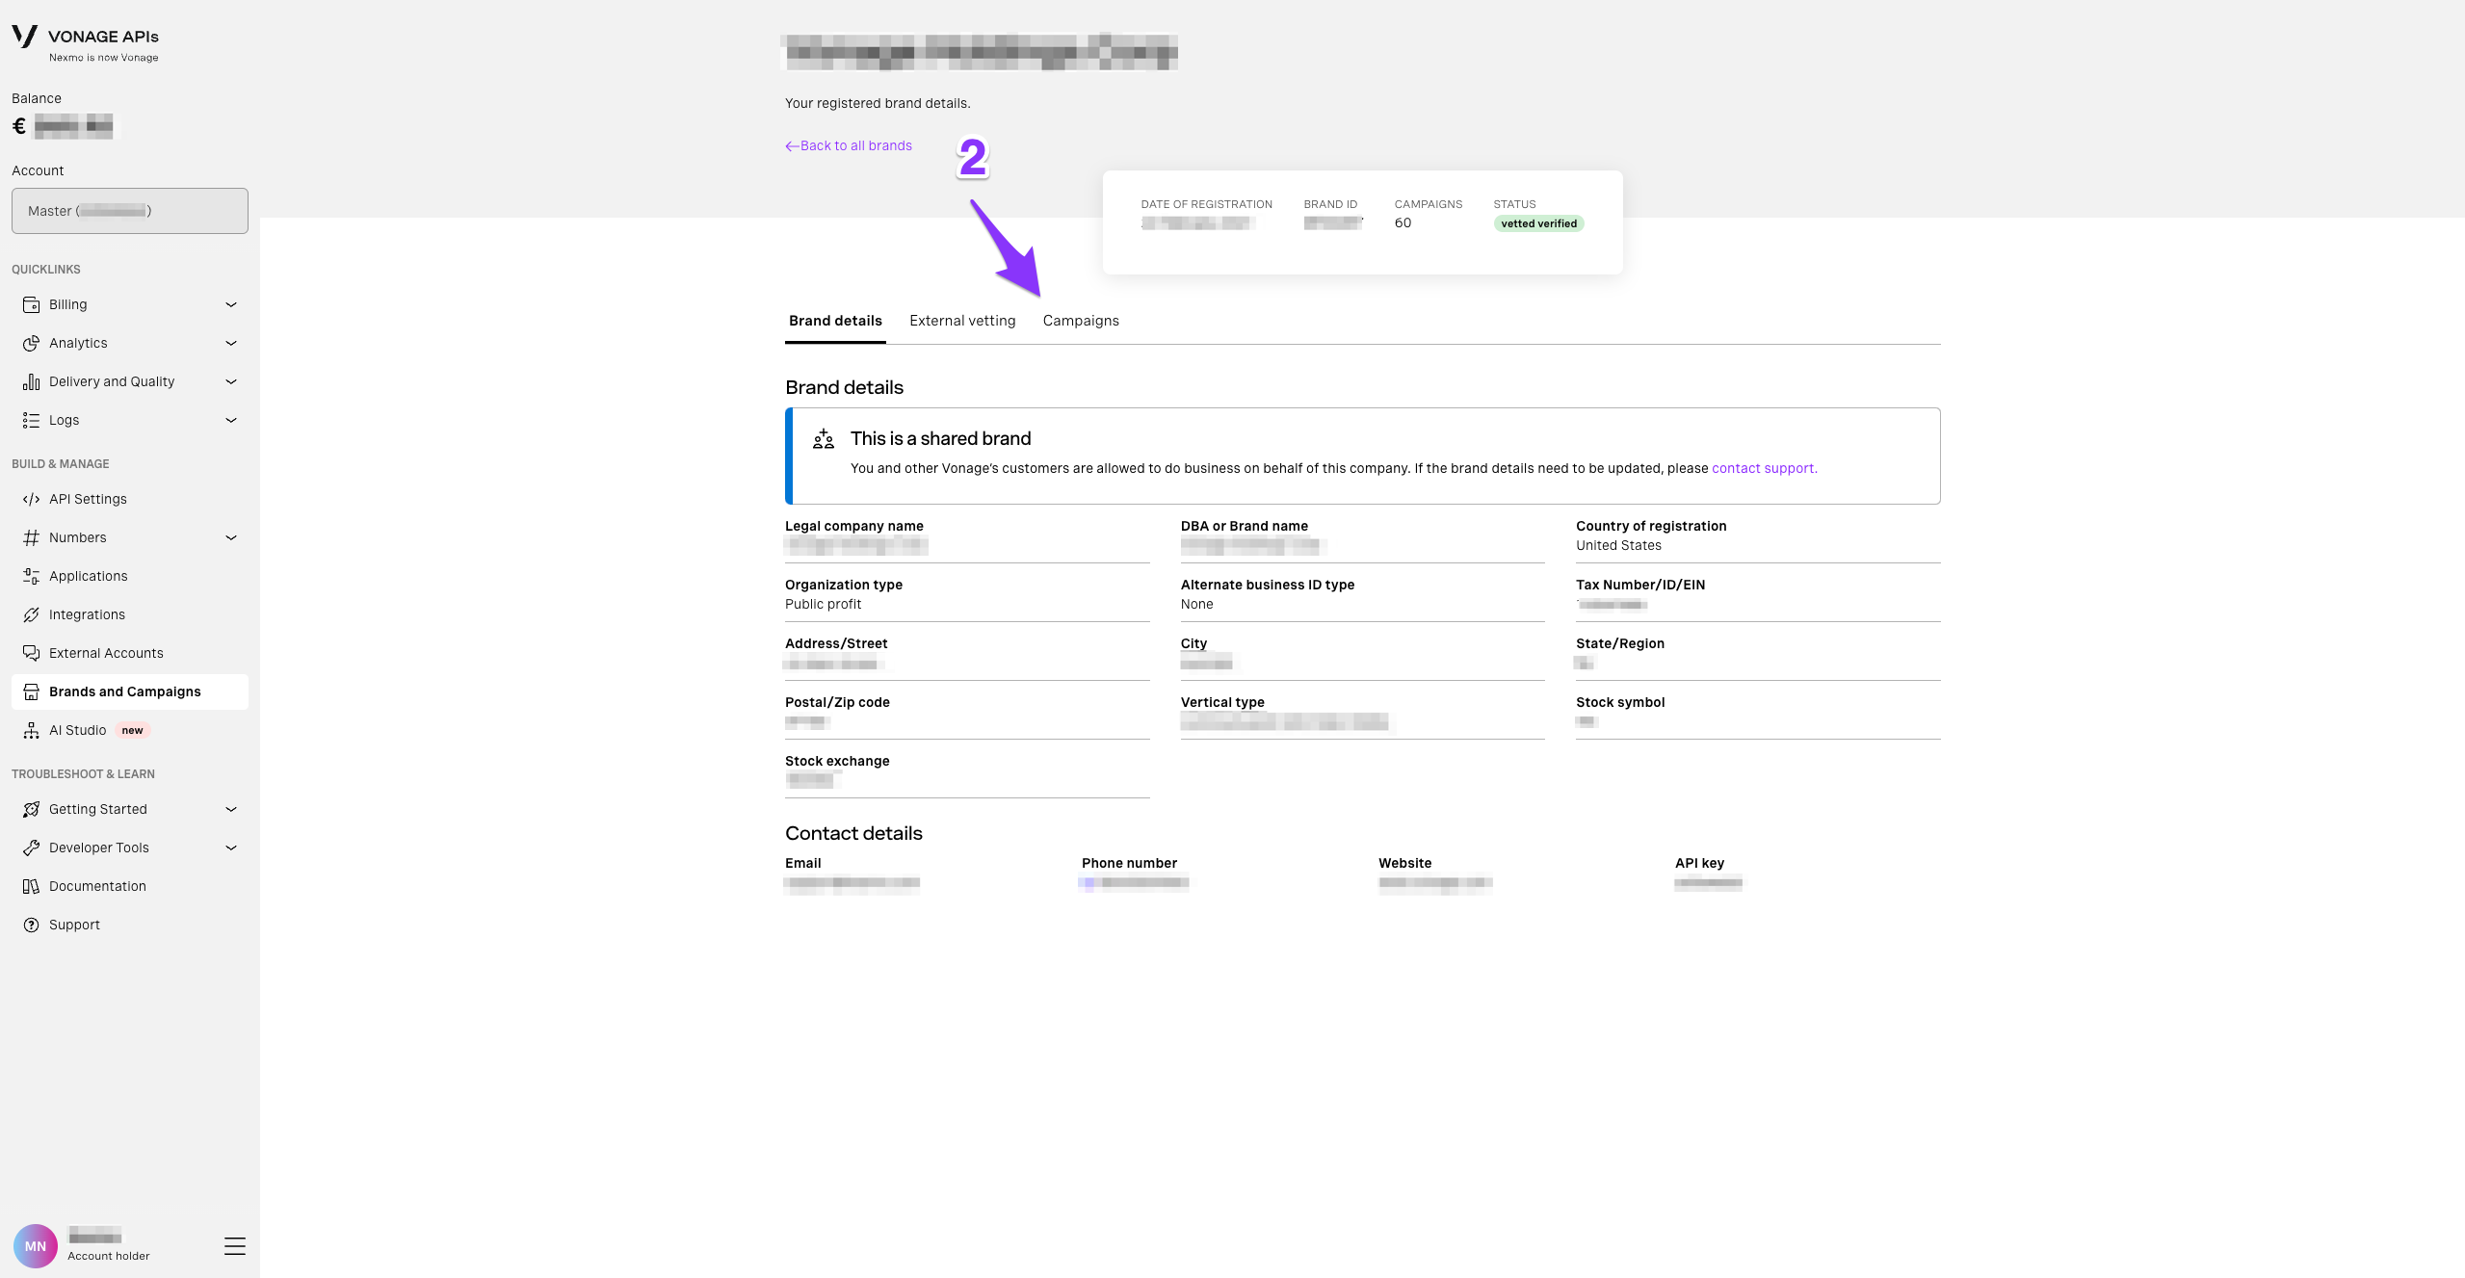Open External Accounts in the sidebar
The width and height of the screenshot is (2465, 1278).
tap(106, 652)
